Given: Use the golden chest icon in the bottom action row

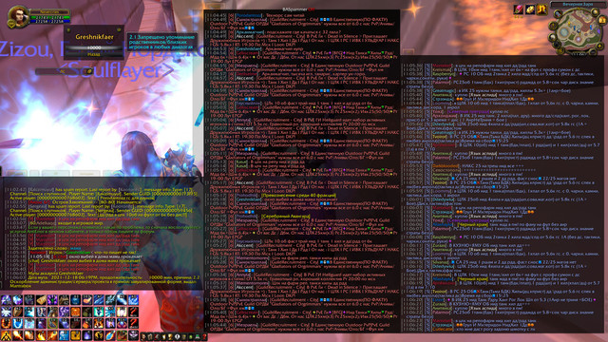Looking at the screenshot, I should point(76,335).
